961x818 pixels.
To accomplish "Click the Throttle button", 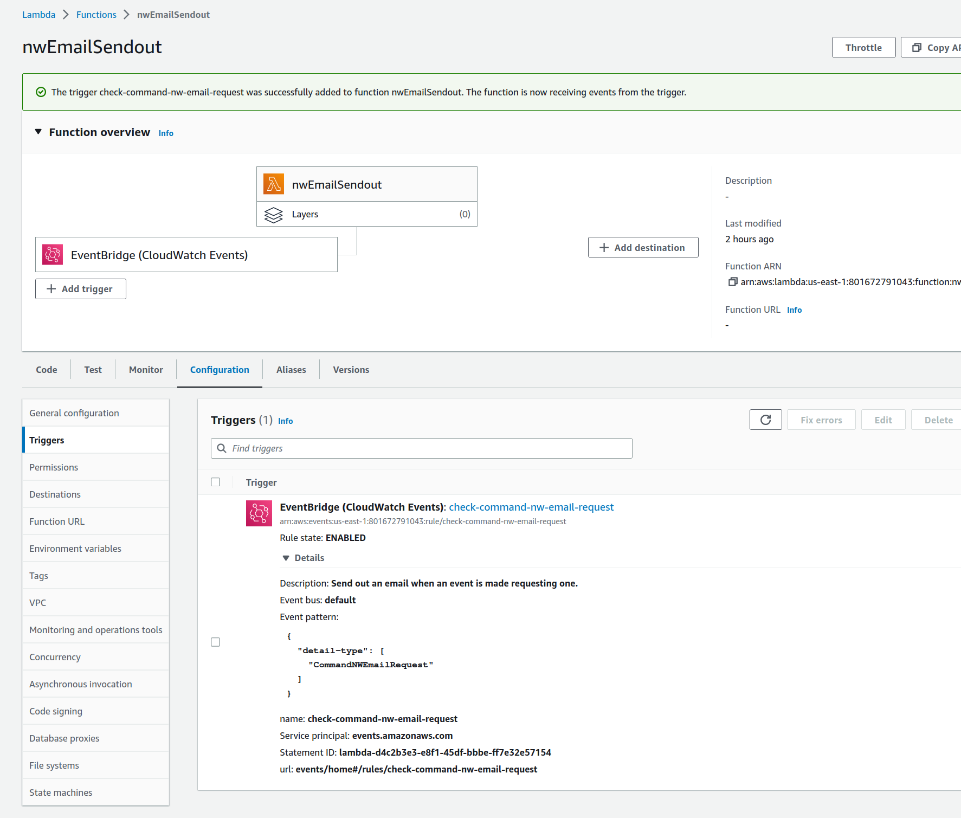I will tap(863, 48).
